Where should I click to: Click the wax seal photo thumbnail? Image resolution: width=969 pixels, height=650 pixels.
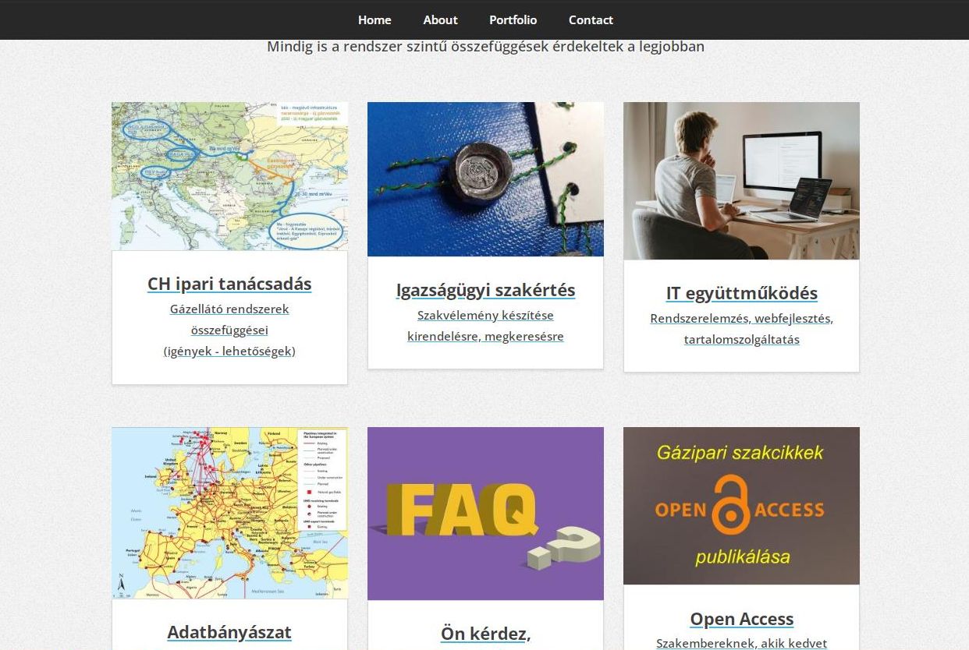click(x=485, y=178)
